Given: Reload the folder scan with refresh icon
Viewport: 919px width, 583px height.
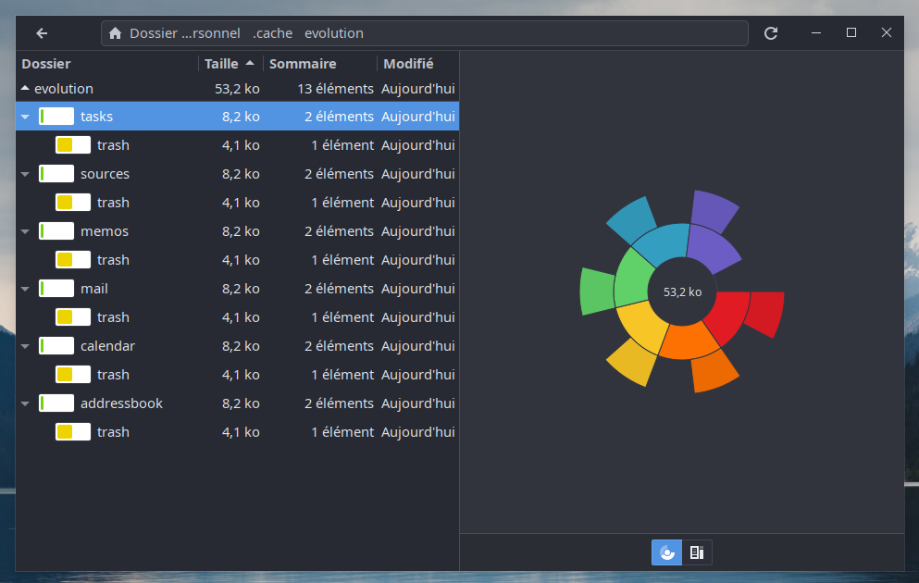Looking at the screenshot, I should coord(771,33).
